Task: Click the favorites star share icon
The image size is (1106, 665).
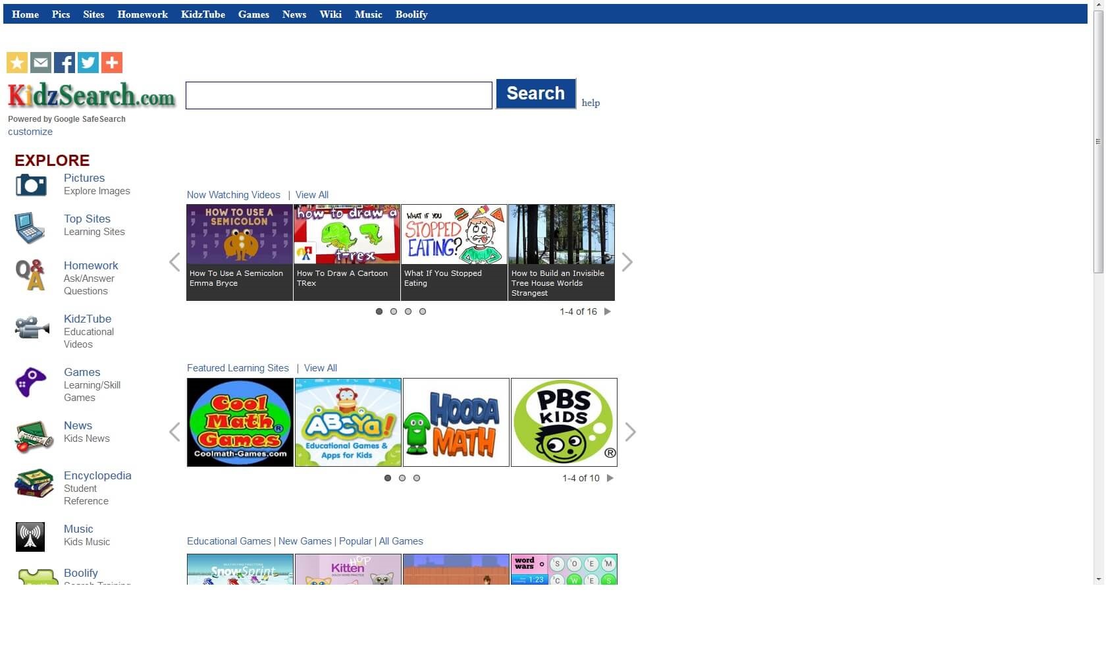Action: [x=17, y=63]
